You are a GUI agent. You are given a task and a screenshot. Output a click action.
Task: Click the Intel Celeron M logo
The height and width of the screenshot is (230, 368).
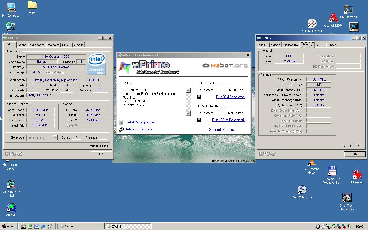[96, 64]
